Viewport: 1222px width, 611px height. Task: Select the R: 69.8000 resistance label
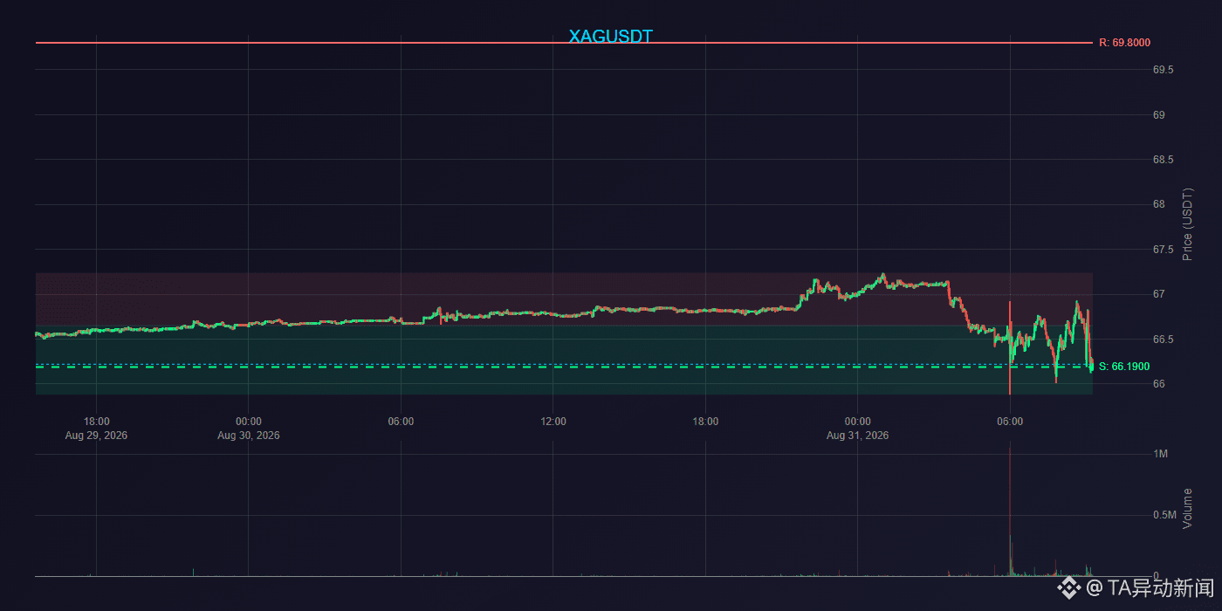tap(1124, 43)
